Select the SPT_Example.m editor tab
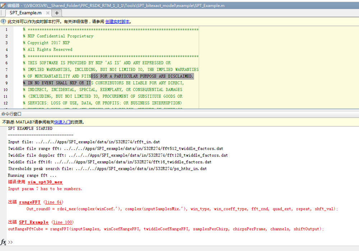 click(x=26, y=13)
